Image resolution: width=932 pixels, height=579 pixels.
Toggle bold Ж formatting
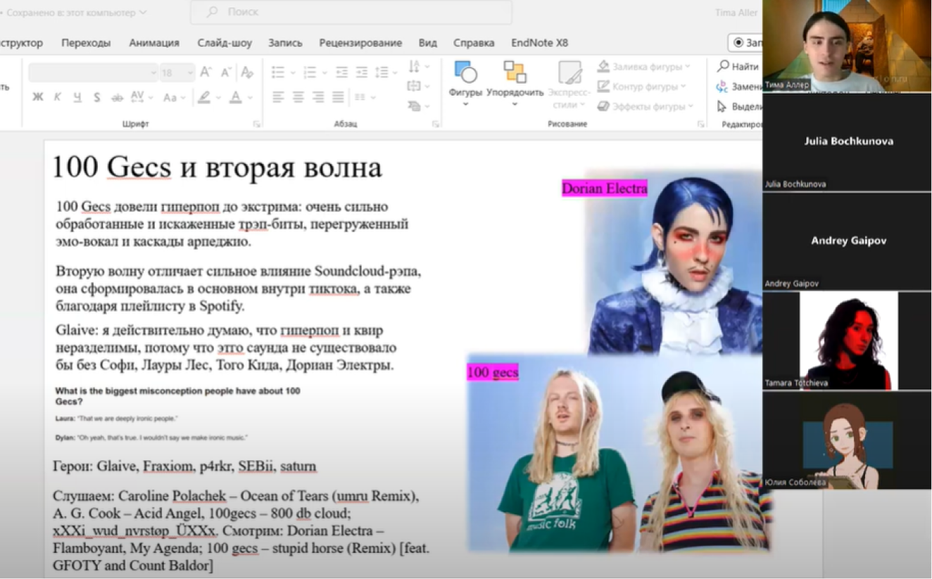pyautogui.click(x=38, y=97)
